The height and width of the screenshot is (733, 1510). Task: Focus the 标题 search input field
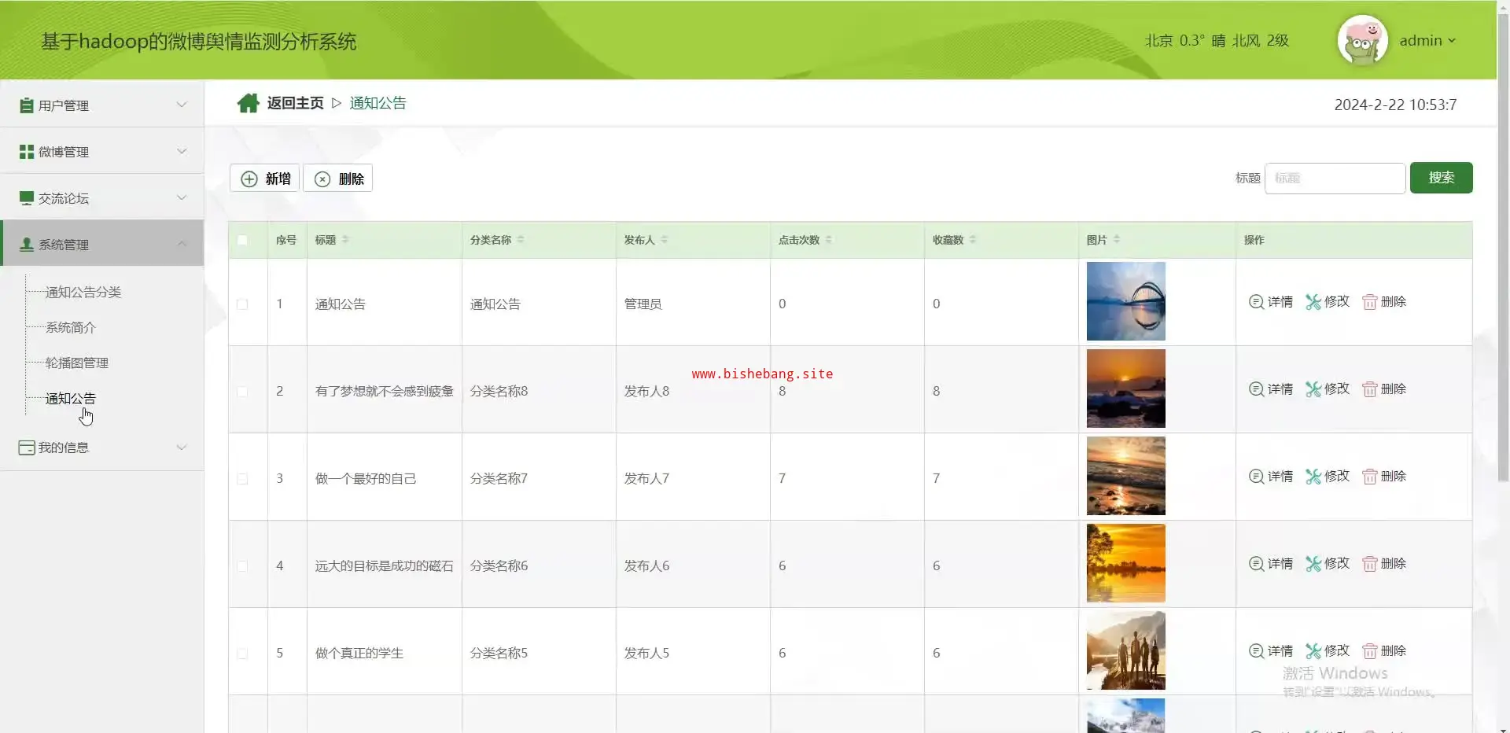click(1335, 179)
